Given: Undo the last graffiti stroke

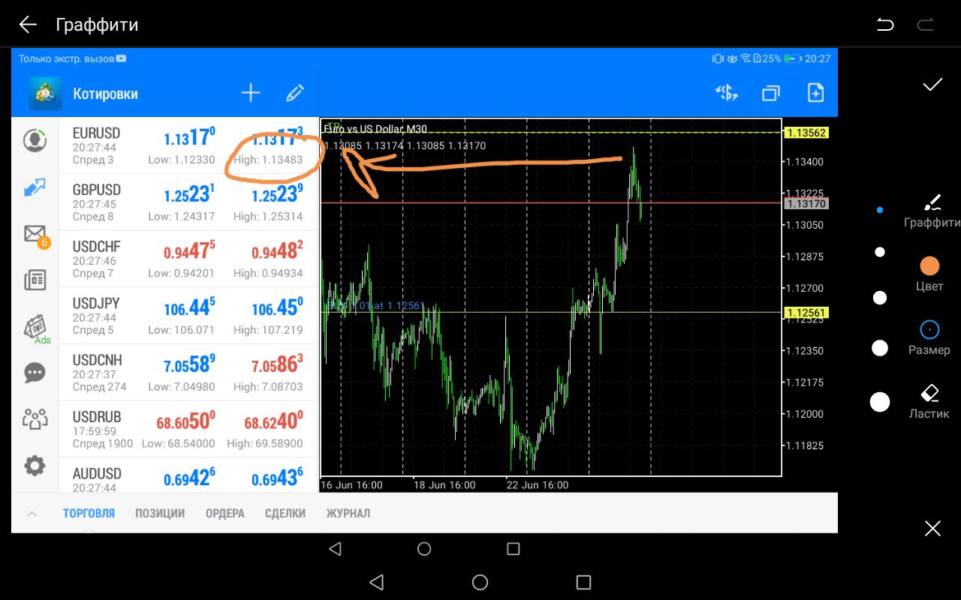Looking at the screenshot, I should [885, 25].
